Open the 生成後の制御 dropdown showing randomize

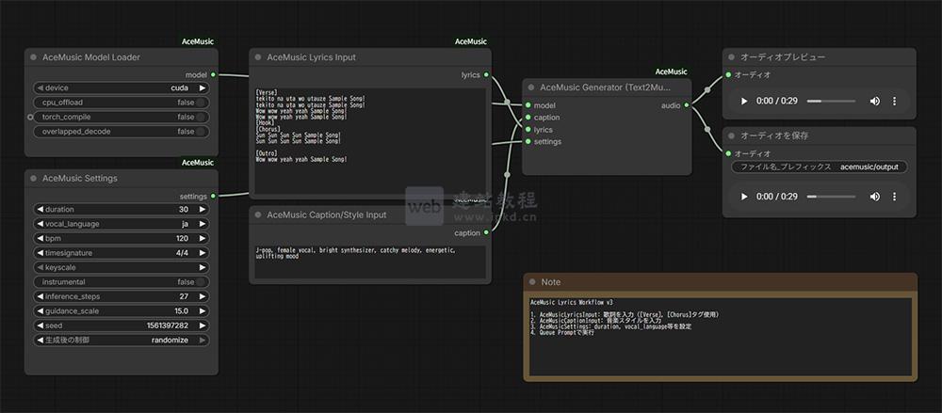point(121,340)
